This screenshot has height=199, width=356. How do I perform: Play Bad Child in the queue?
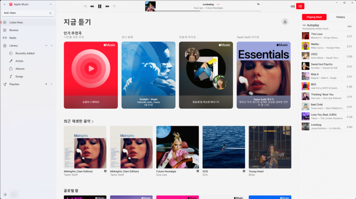pyautogui.click(x=327, y=106)
